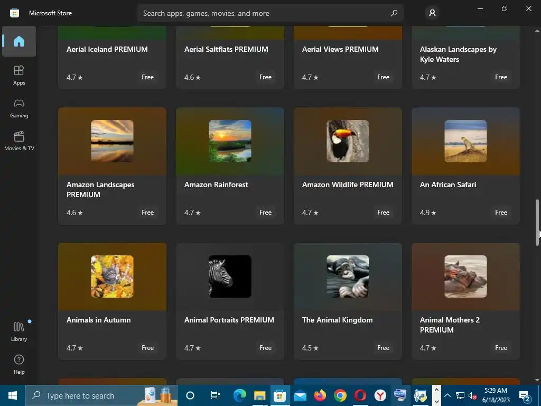Click the taskbar search box
The image size is (541, 406).
(x=101, y=395)
